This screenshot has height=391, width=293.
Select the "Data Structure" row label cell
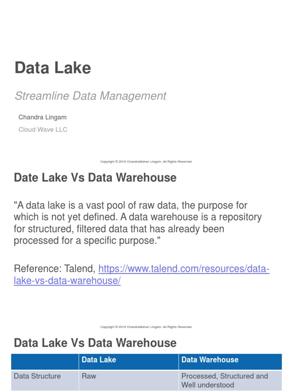pyautogui.click(x=37, y=376)
